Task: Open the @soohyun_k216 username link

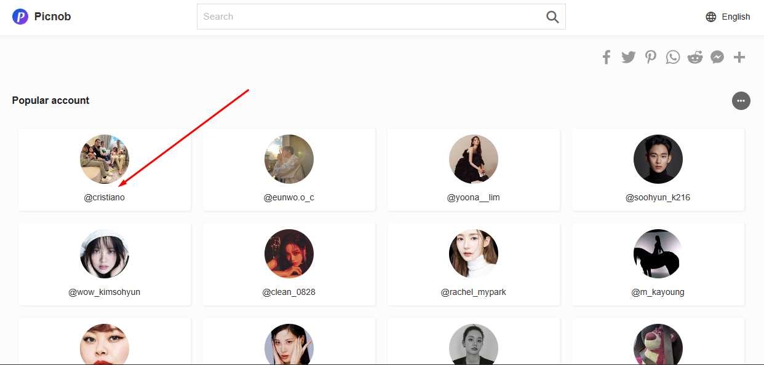Action: pyautogui.click(x=658, y=197)
